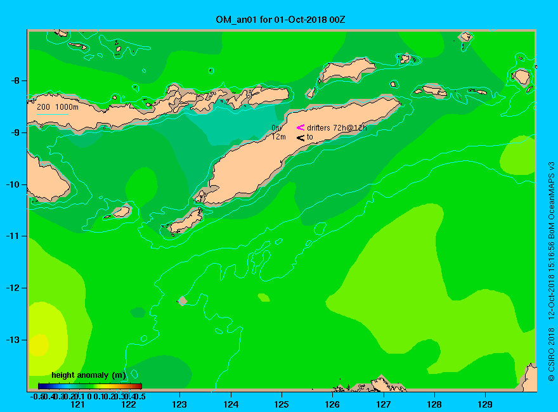Click the height anomaly color bar

click(x=90, y=386)
